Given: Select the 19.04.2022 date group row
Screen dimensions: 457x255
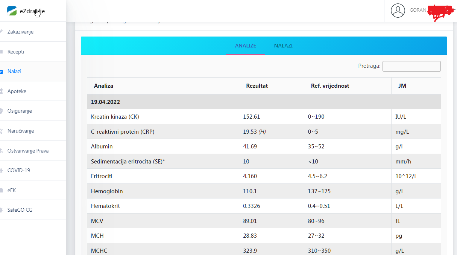Looking at the screenshot, I should (x=264, y=102).
